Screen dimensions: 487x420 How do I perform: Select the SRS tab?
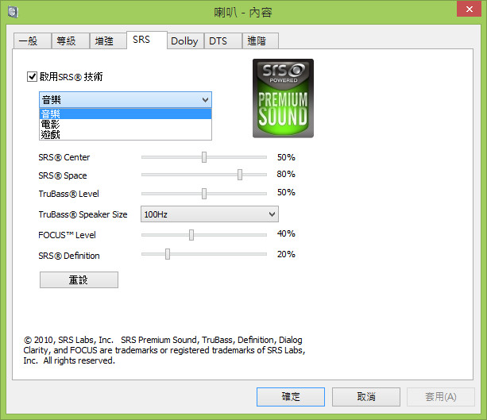tap(147, 40)
